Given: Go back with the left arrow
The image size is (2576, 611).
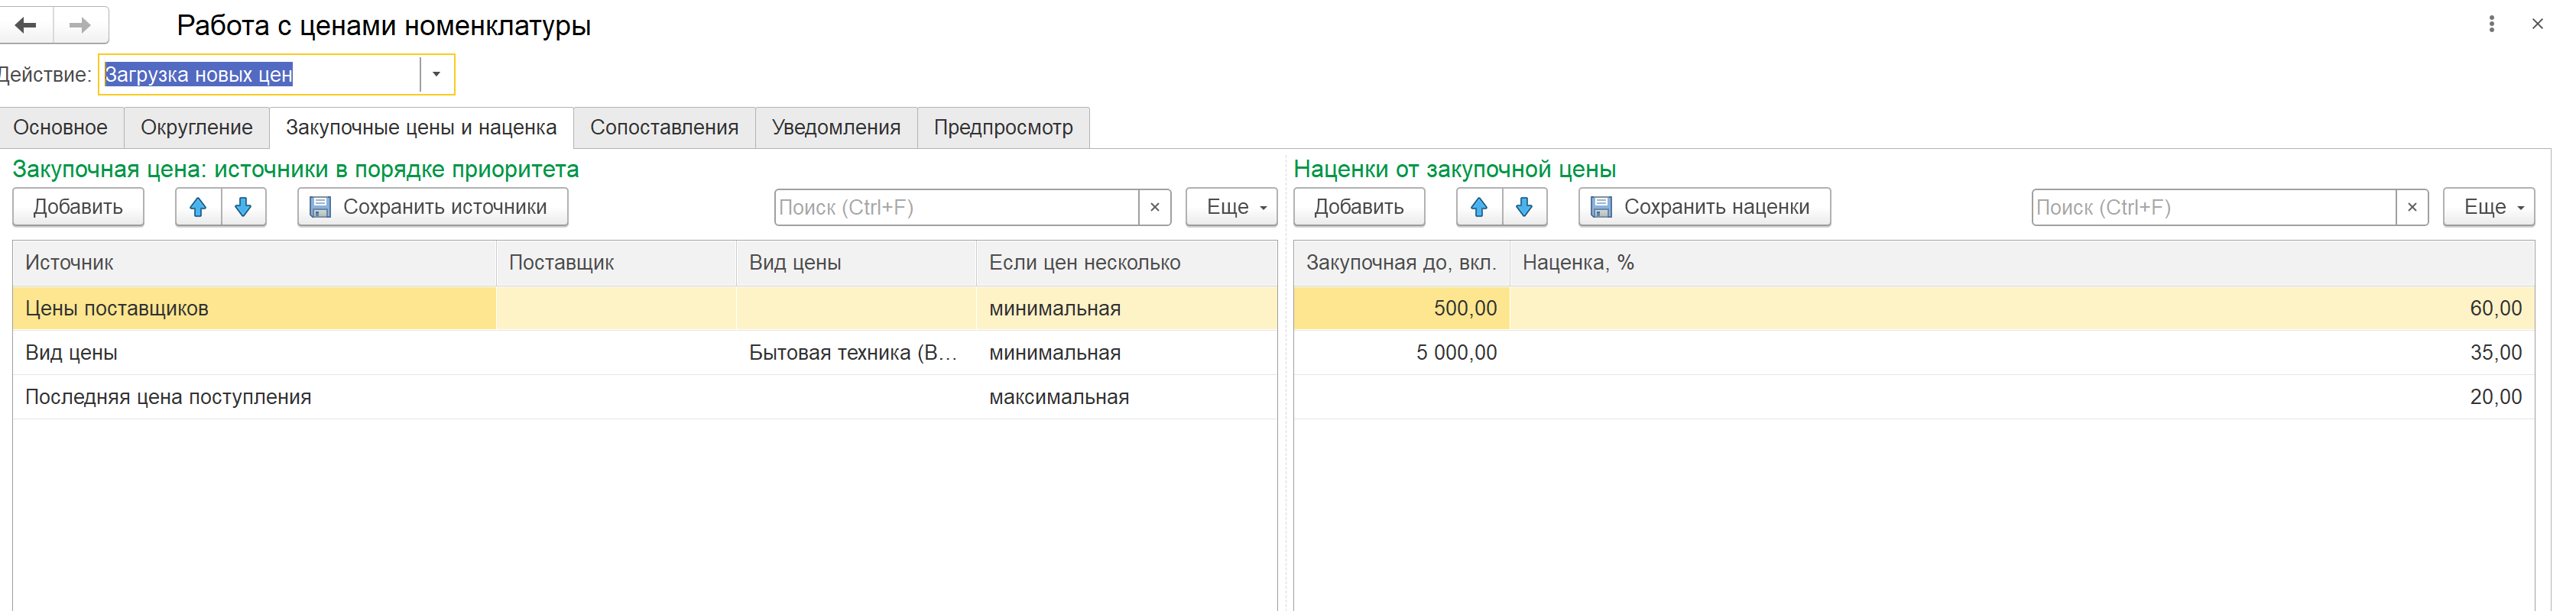Looking at the screenshot, I should (x=26, y=25).
